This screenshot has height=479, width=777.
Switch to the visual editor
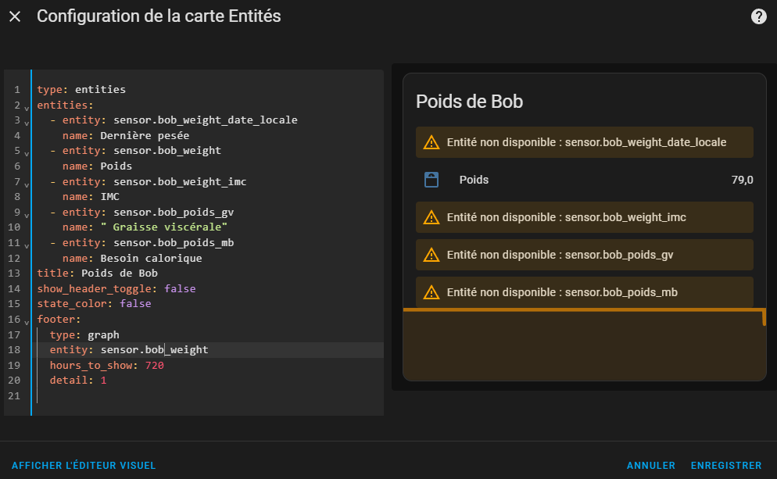[84, 466]
